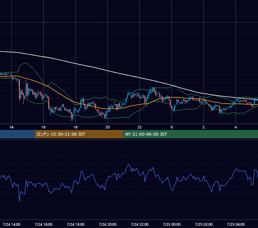Viewport: 258px width, 228px height.
Task: Click the 14 hour axis label
Action: point(11,127)
